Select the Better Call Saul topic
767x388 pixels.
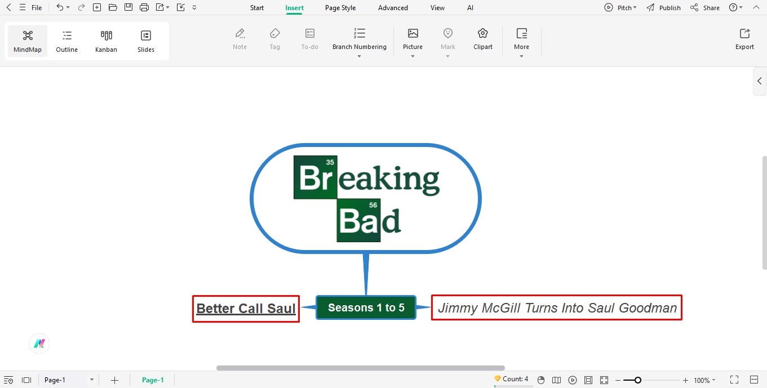246,309
